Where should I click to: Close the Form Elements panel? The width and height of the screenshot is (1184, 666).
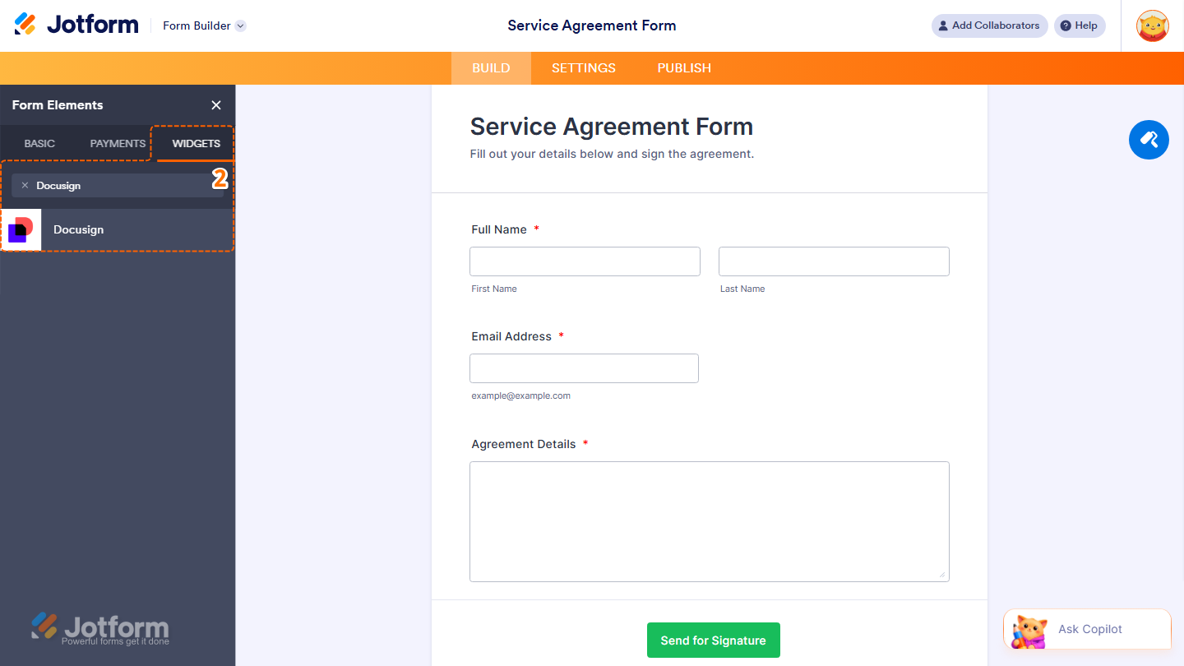(215, 105)
